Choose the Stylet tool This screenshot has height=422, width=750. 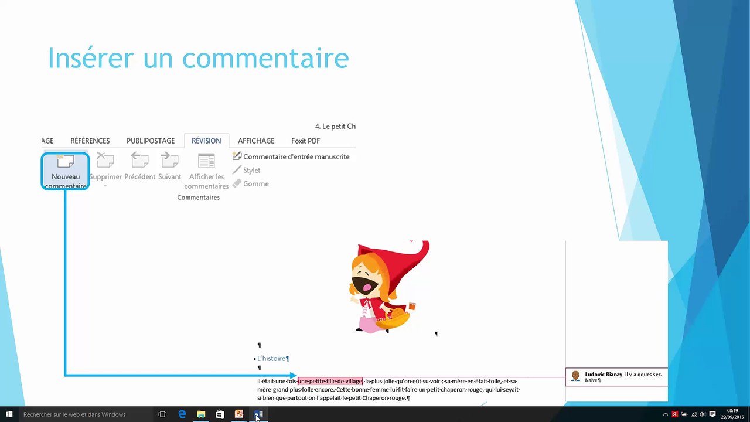pyautogui.click(x=246, y=170)
